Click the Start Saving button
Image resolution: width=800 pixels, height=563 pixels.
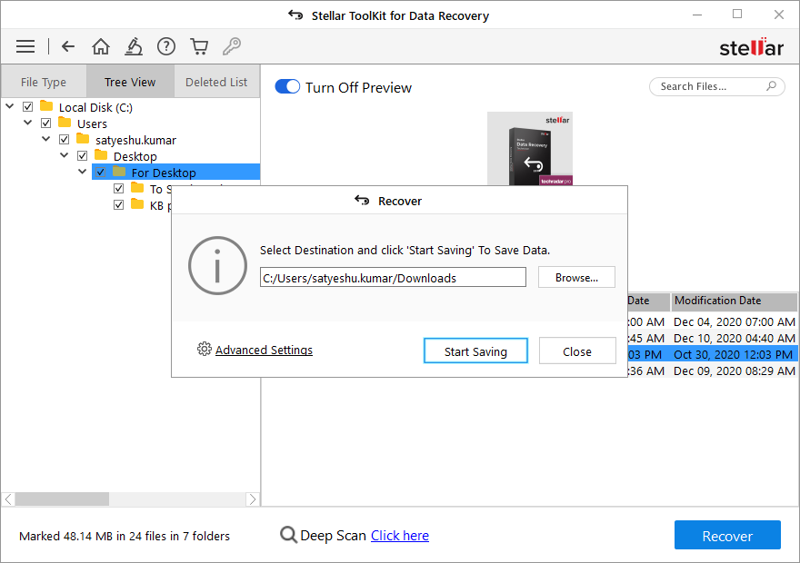(475, 351)
